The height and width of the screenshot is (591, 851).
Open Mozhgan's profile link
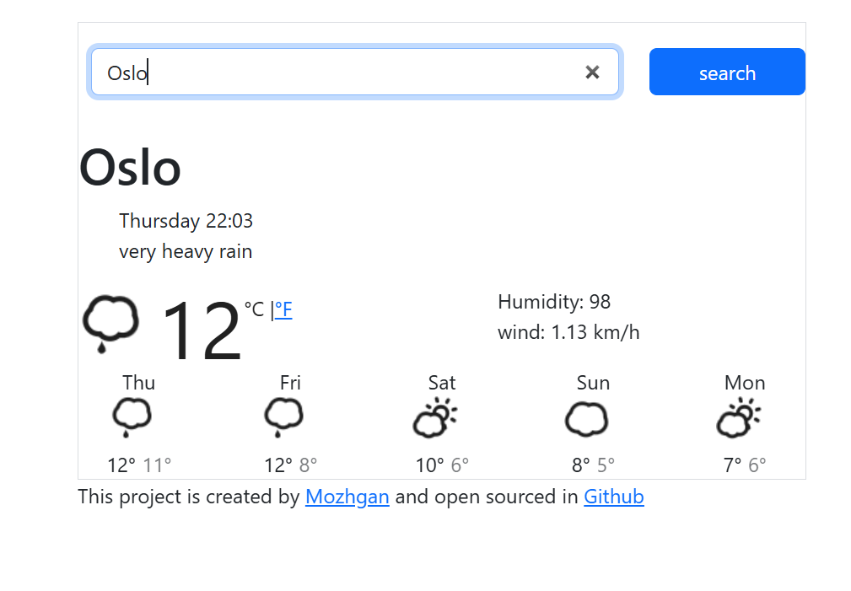347,497
